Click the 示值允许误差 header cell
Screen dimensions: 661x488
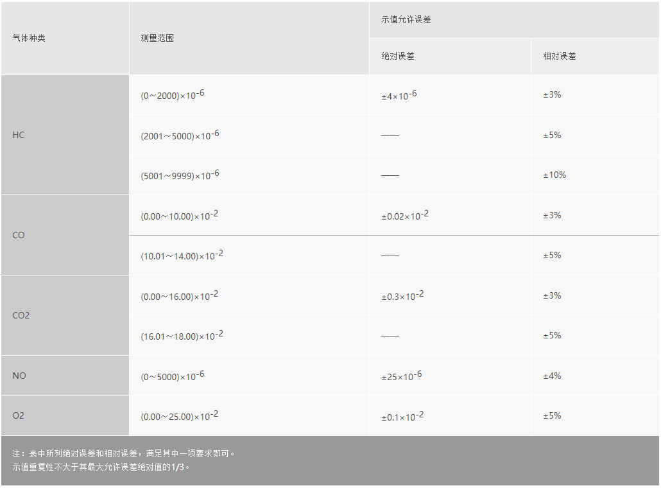click(406, 20)
